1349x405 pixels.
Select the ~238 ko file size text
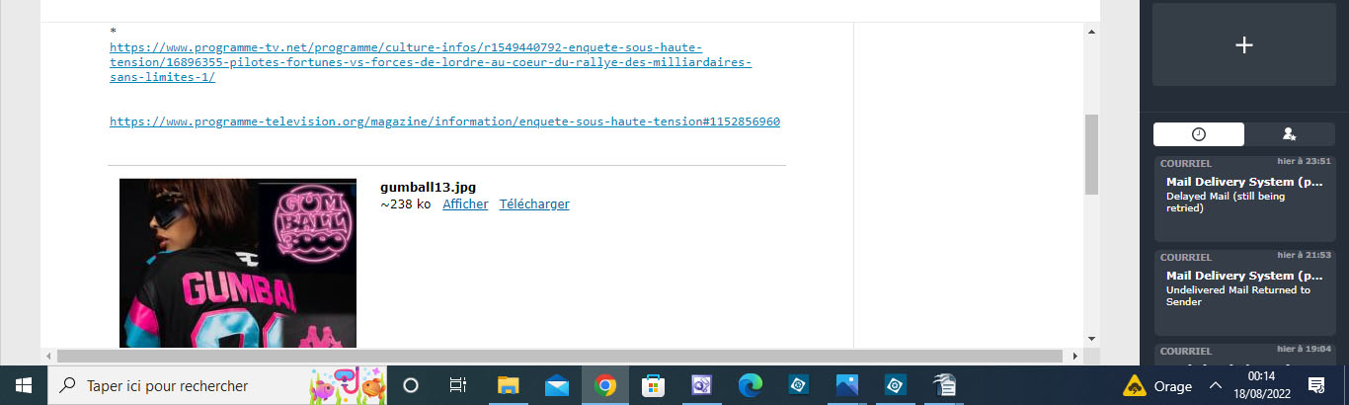[406, 204]
